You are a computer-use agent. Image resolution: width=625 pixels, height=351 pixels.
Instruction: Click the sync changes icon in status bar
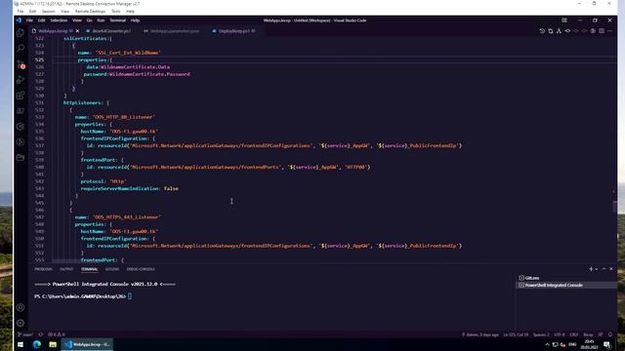coord(40,334)
